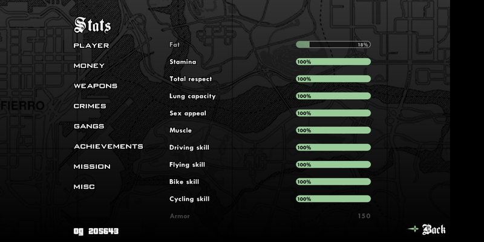Open the MISSION stats category
Viewport: 484px width, 242px height.
pyautogui.click(x=92, y=166)
